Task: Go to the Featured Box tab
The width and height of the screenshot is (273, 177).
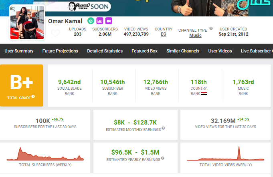Action: coord(144,51)
